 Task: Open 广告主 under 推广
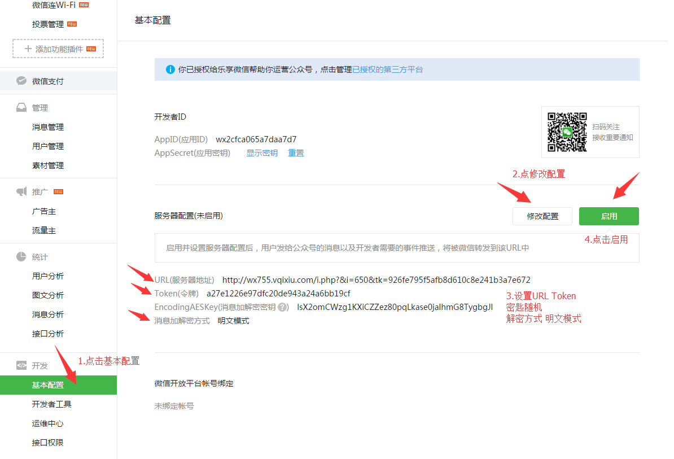(44, 211)
